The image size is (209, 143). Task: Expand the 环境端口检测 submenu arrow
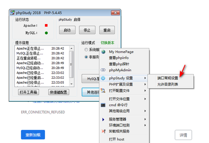click(x=145, y=125)
